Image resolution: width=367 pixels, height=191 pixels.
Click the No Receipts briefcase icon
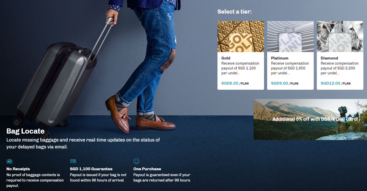coord(10,161)
